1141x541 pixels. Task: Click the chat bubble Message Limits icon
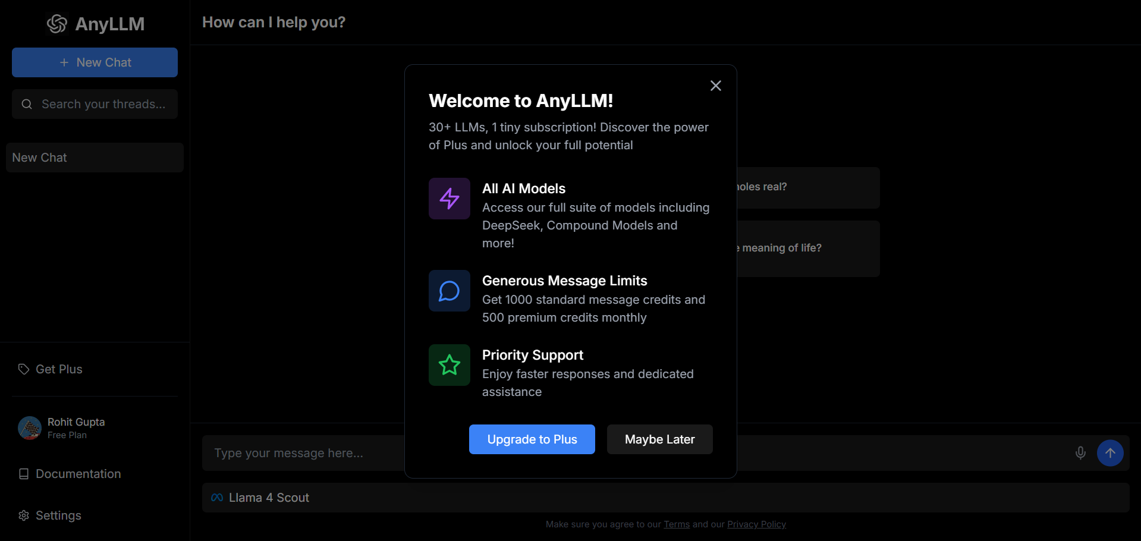tap(449, 291)
